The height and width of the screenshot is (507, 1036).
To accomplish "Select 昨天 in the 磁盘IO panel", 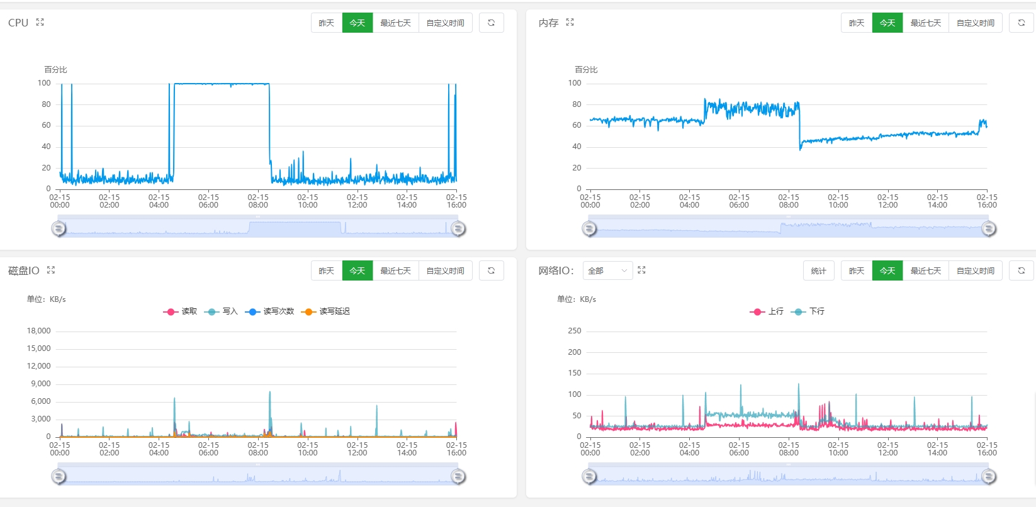I will coord(327,270).
